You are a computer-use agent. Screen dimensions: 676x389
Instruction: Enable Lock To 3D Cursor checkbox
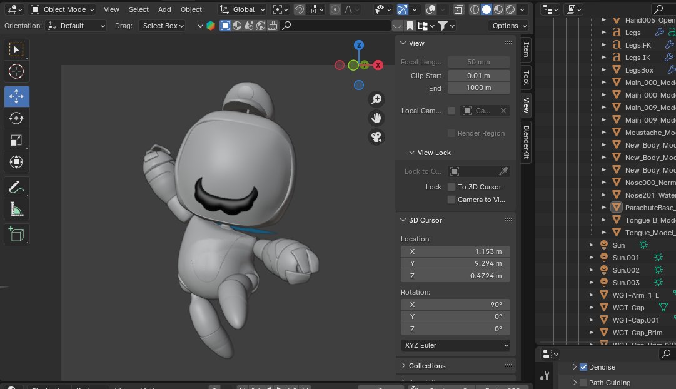tap(452, 187)
